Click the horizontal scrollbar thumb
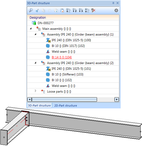Screen dimensions: 142x146 point(64,99)
